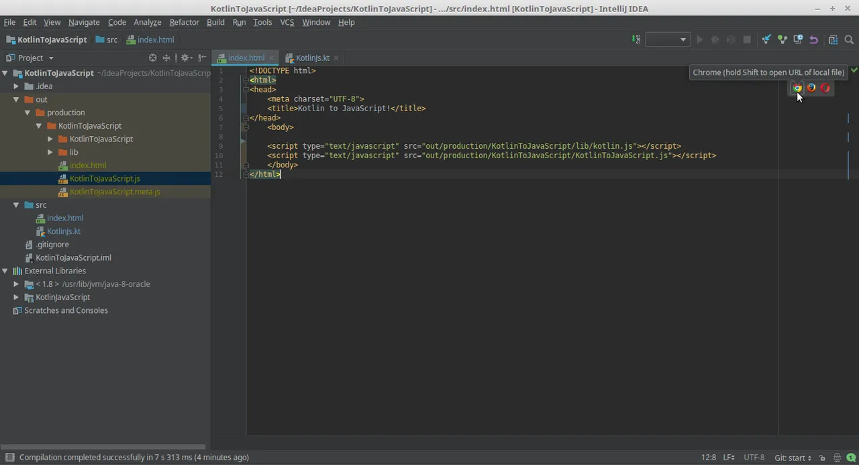Collapse External Libraries node
The width and height of the screenshot is (859, 465).
tap(5, 271)
